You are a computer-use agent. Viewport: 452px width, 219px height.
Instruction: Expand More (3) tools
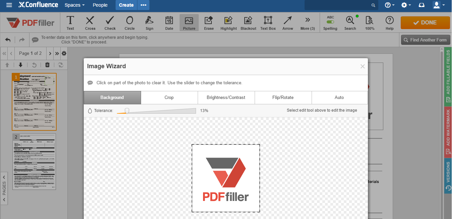(x=308, y=23)
